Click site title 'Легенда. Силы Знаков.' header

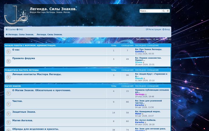(x=53, y=9)
